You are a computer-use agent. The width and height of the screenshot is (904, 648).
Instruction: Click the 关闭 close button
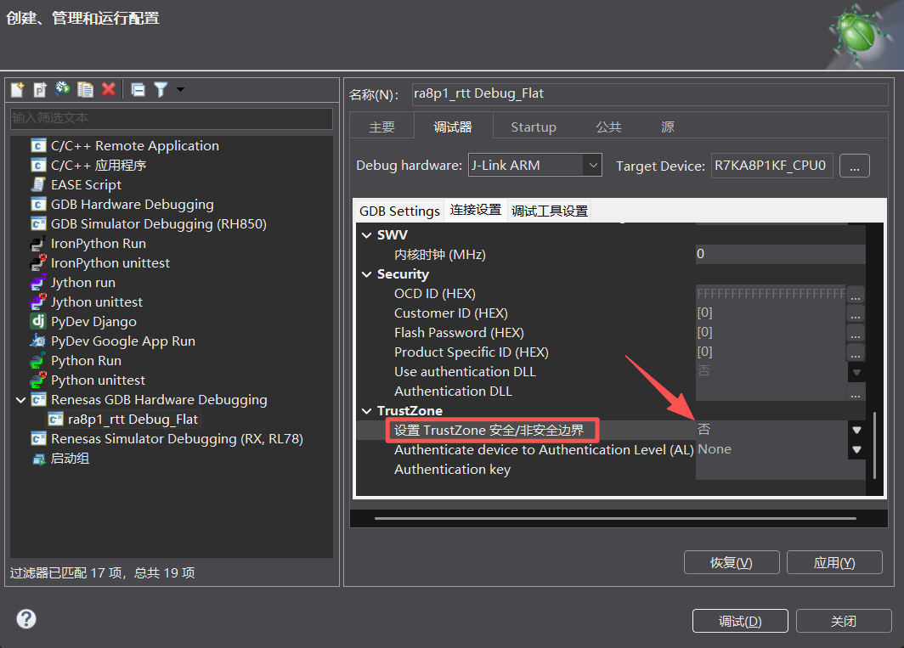pos(844,622)
